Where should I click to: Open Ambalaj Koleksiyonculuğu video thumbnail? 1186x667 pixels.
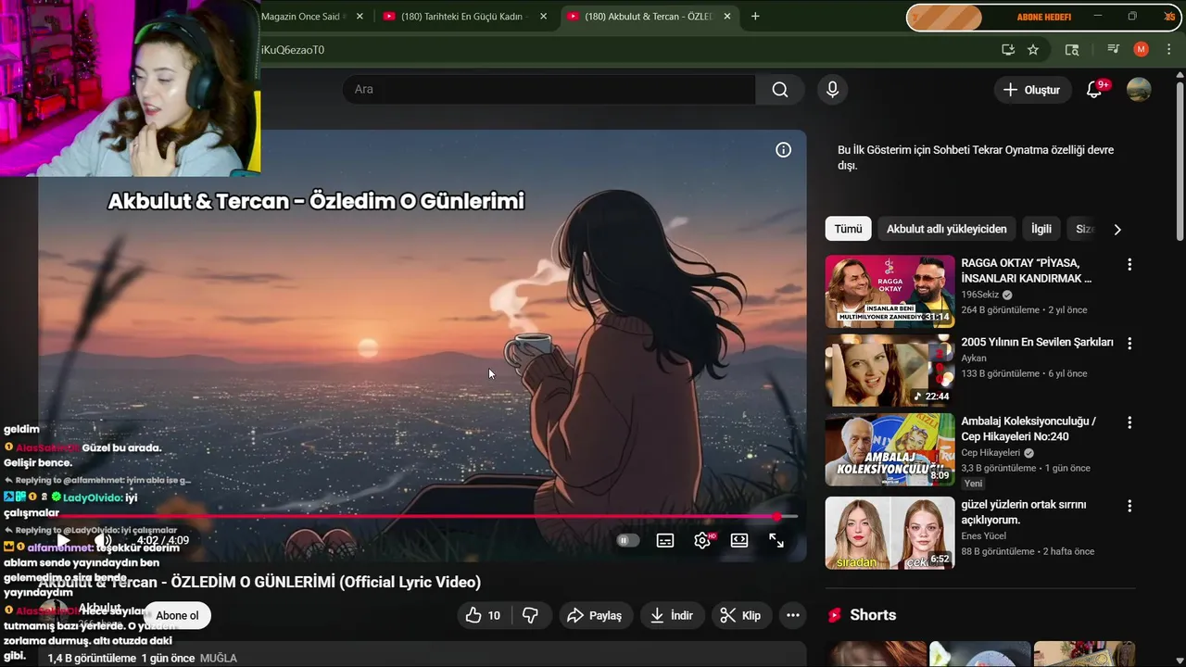point(889,449)
